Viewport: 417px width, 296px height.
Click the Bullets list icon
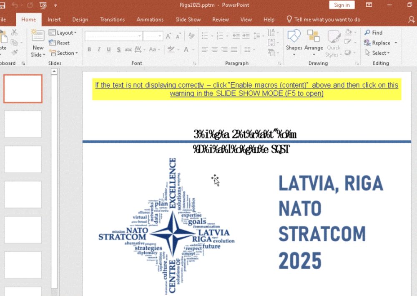coord(205,35)
